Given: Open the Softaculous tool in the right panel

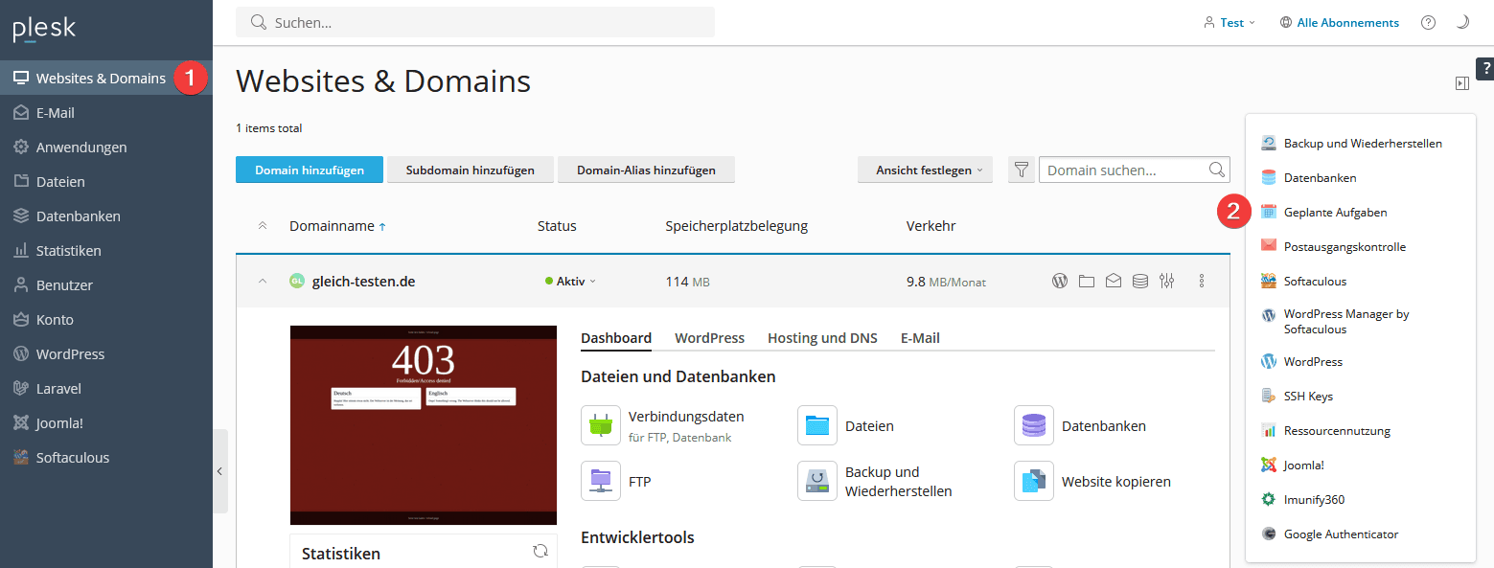Looking at the screenshot, I should [1315, 281].
